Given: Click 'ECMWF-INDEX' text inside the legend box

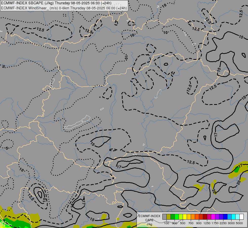Looking at the screenshot, I should coord(149,216).
